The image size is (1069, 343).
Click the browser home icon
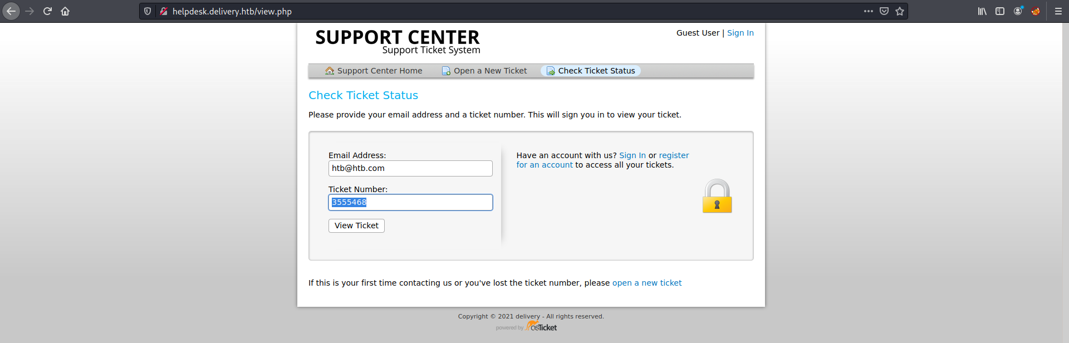[x=65, y=11]
